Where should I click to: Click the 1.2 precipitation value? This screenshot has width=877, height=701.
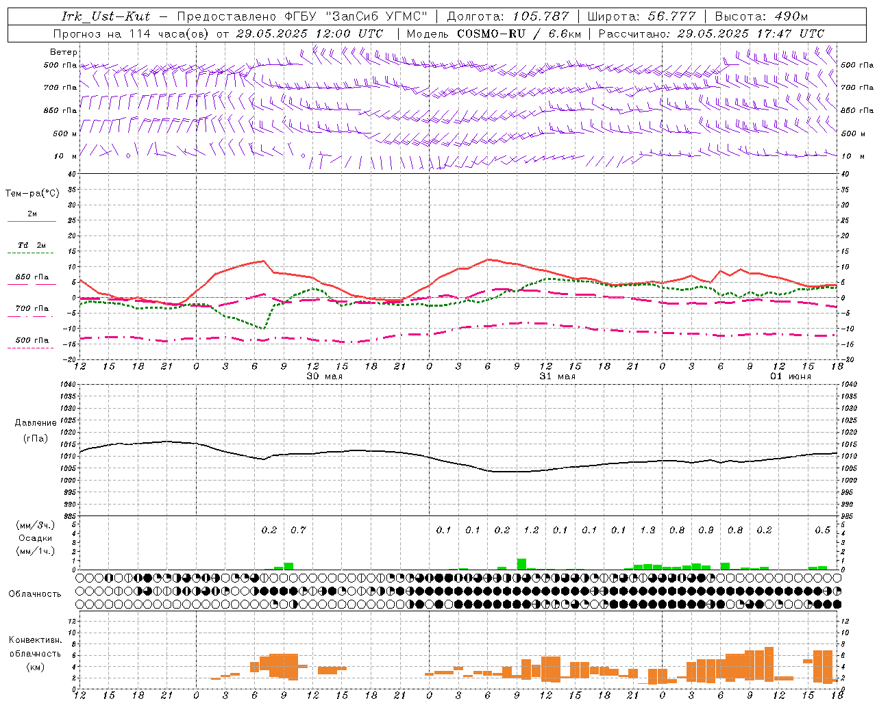point(531,530)
